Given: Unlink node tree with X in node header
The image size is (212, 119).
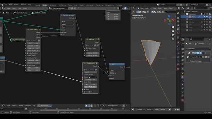Looking at the screenshot, I should 75,8.
